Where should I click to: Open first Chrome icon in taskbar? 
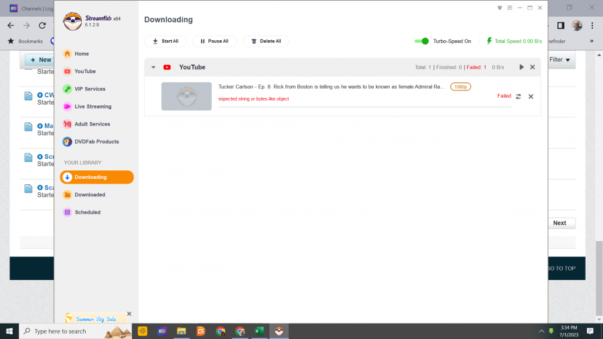[x=220, y=331]
